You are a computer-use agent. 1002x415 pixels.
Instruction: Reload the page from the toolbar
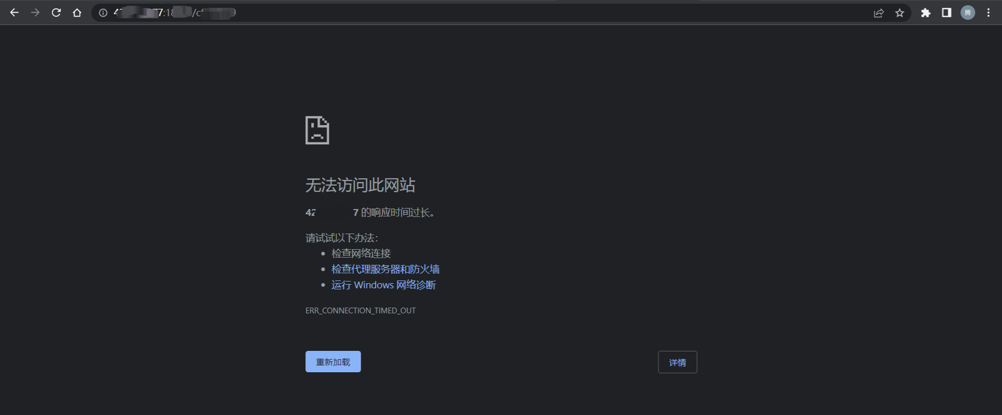(x=56, y=13)
